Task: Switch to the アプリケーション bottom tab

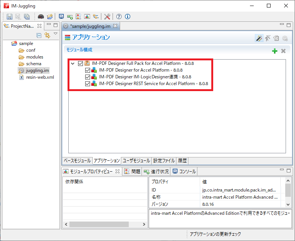Action: [107, 161]
